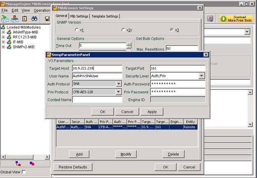The height and width of the screenshot is (178, 257).
Task: Click the SNMPv2-MIB module icon
Action: (x=9, y=47)
